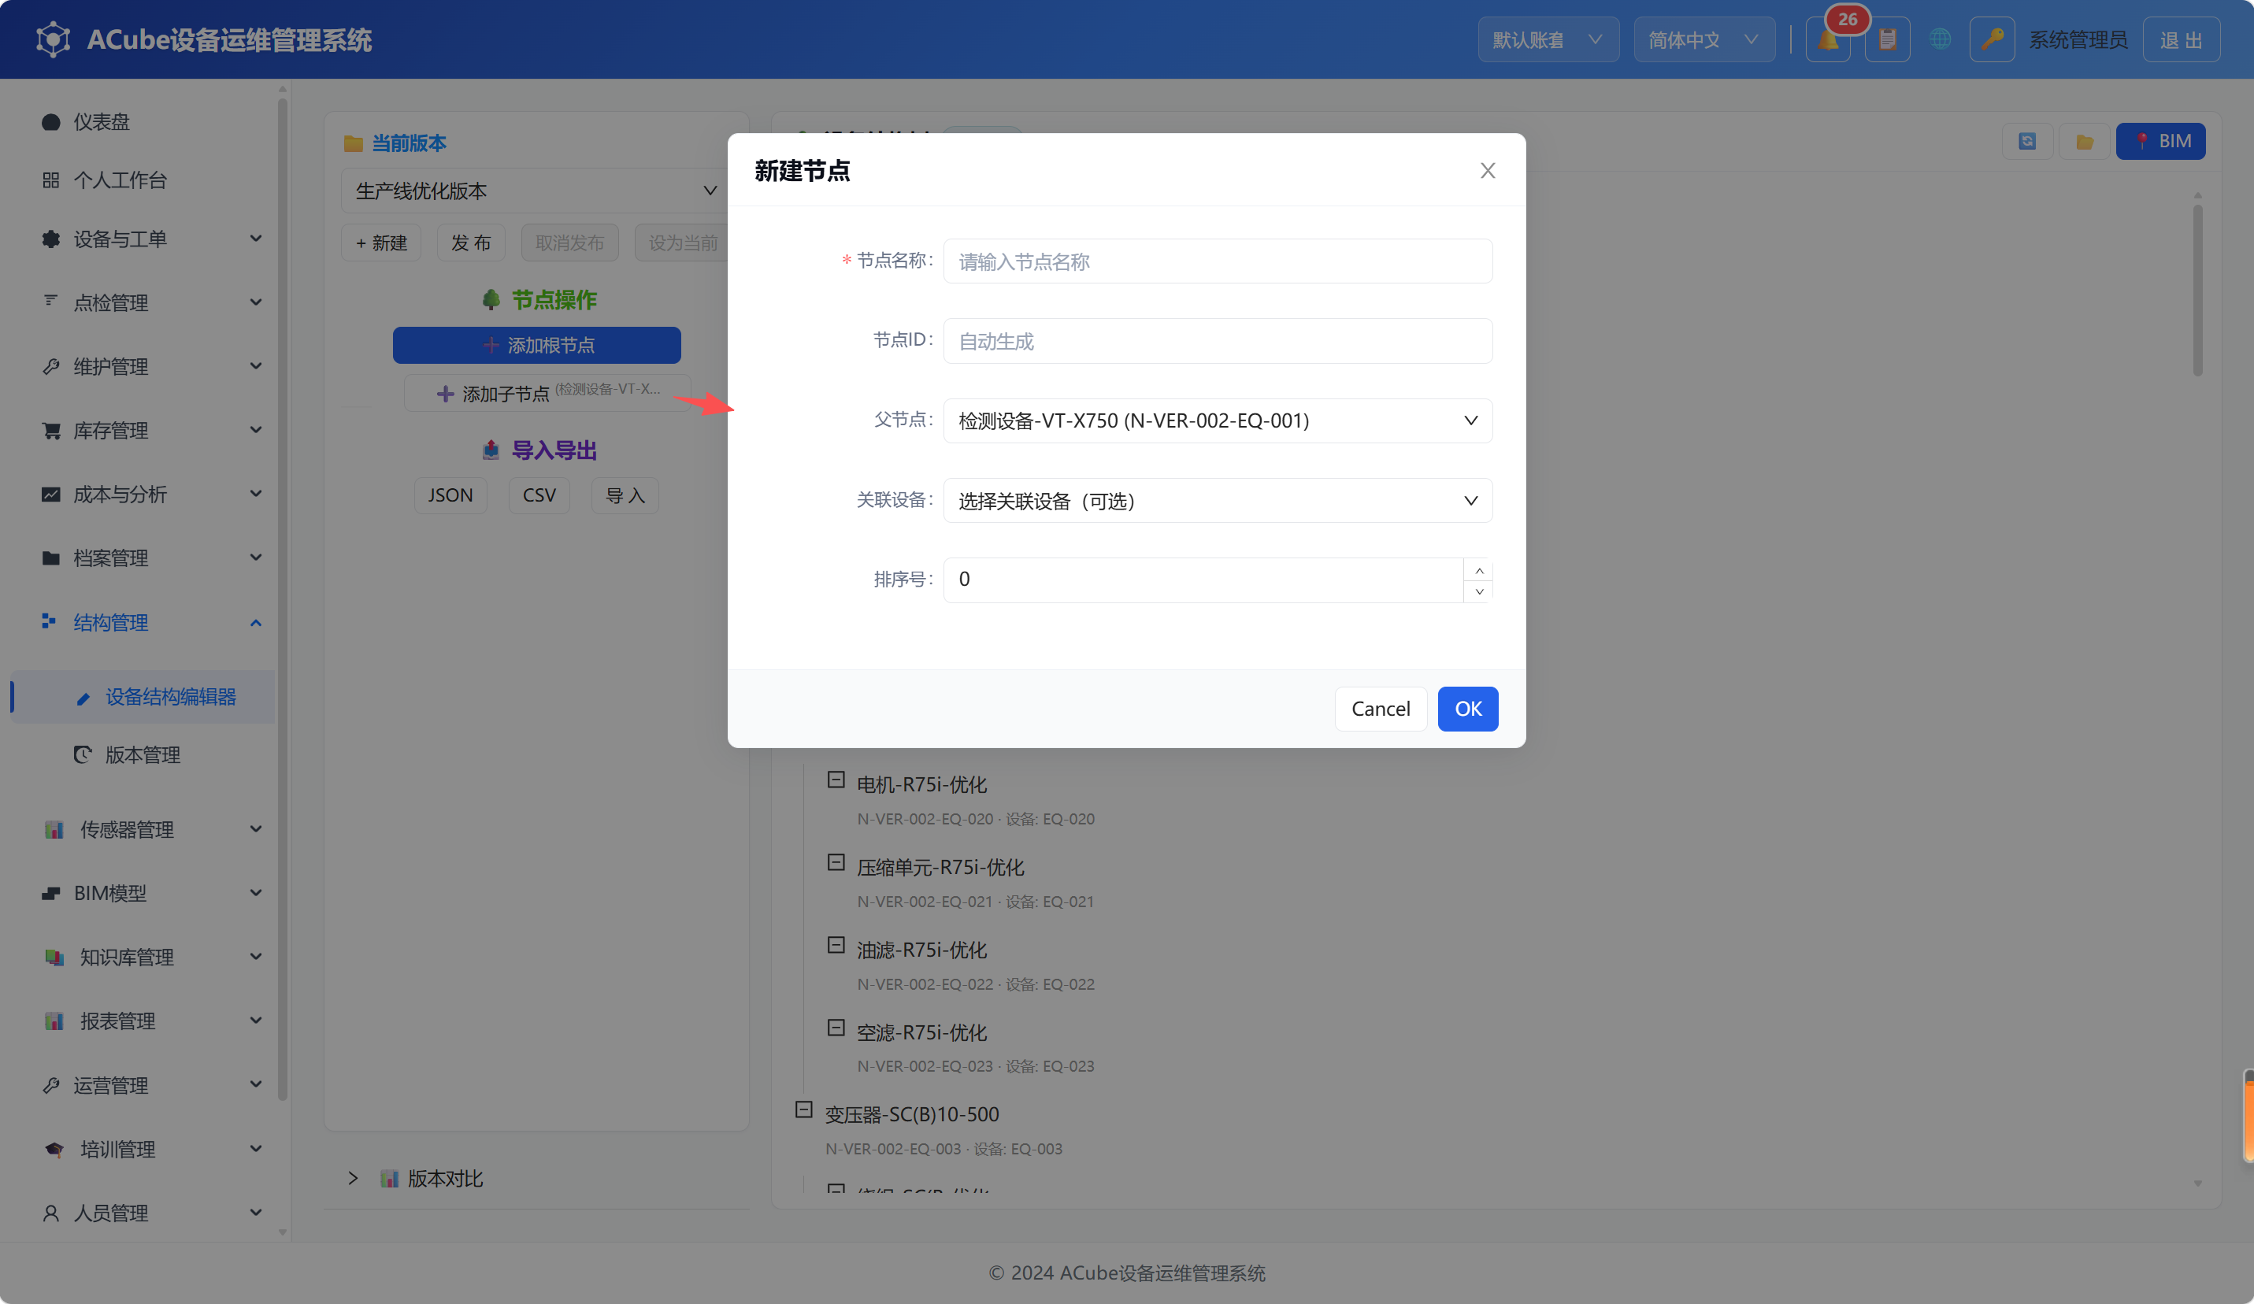This screenshot has width=2254, height=1304.
Task: Collapse the 压缩单元-R75i-优化 tree node
Action: 836,862
